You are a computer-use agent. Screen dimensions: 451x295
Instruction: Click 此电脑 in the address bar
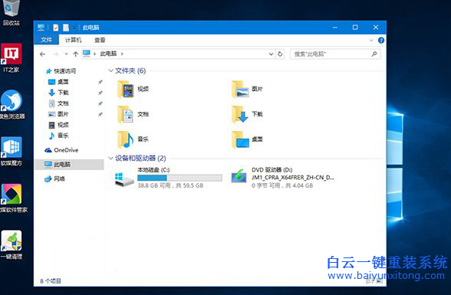pyautogui.click(x=108, y=54)
